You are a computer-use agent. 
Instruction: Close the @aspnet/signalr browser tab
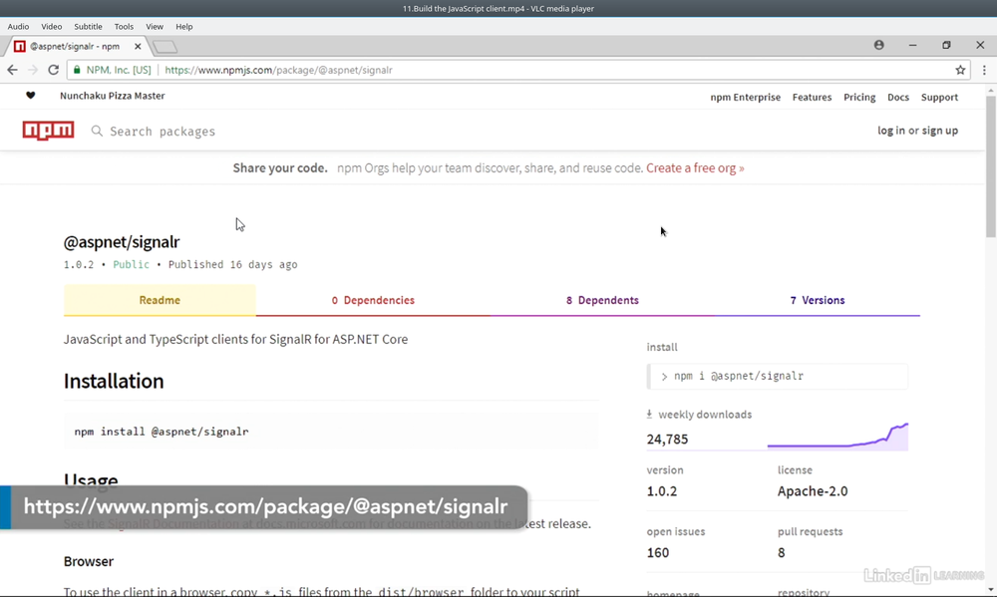tap(138, 47)
